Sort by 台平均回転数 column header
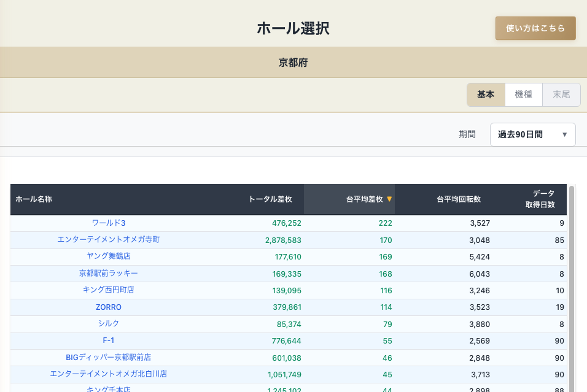This screenshot has width=587, height=392. pyautogui.click(x=458, y=199)
